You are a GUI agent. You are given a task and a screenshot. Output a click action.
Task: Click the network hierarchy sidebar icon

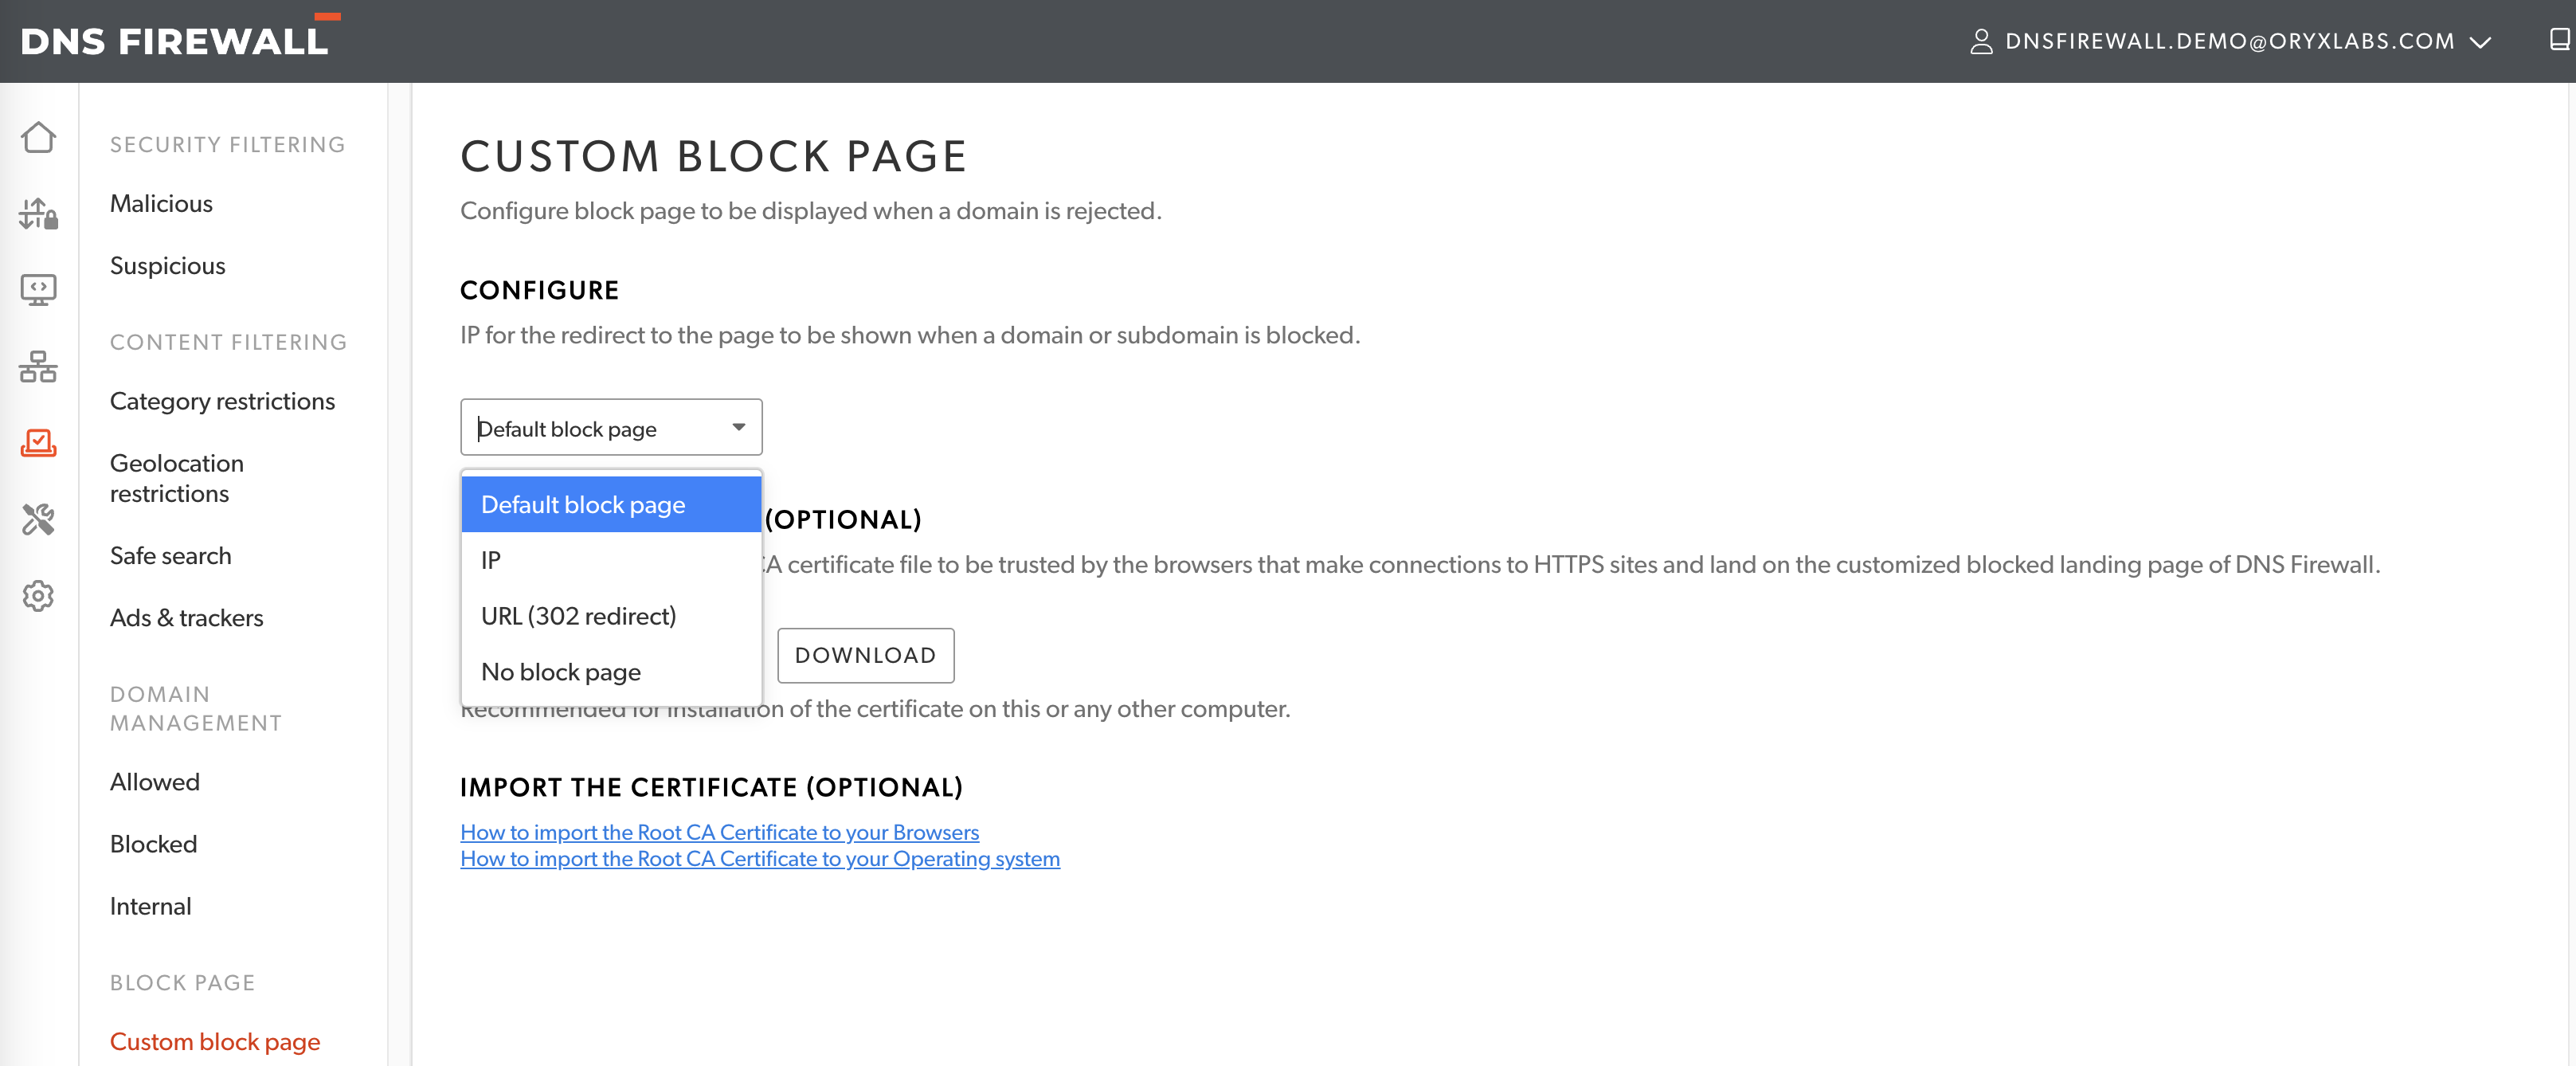[38, 367]
